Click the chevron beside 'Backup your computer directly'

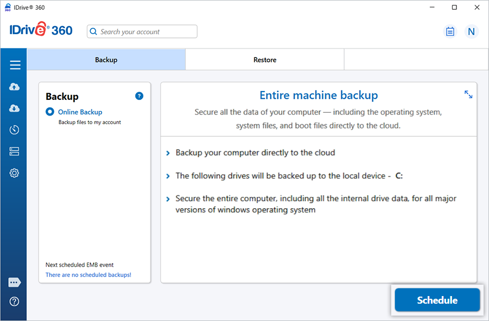click(x=168, y=153)
